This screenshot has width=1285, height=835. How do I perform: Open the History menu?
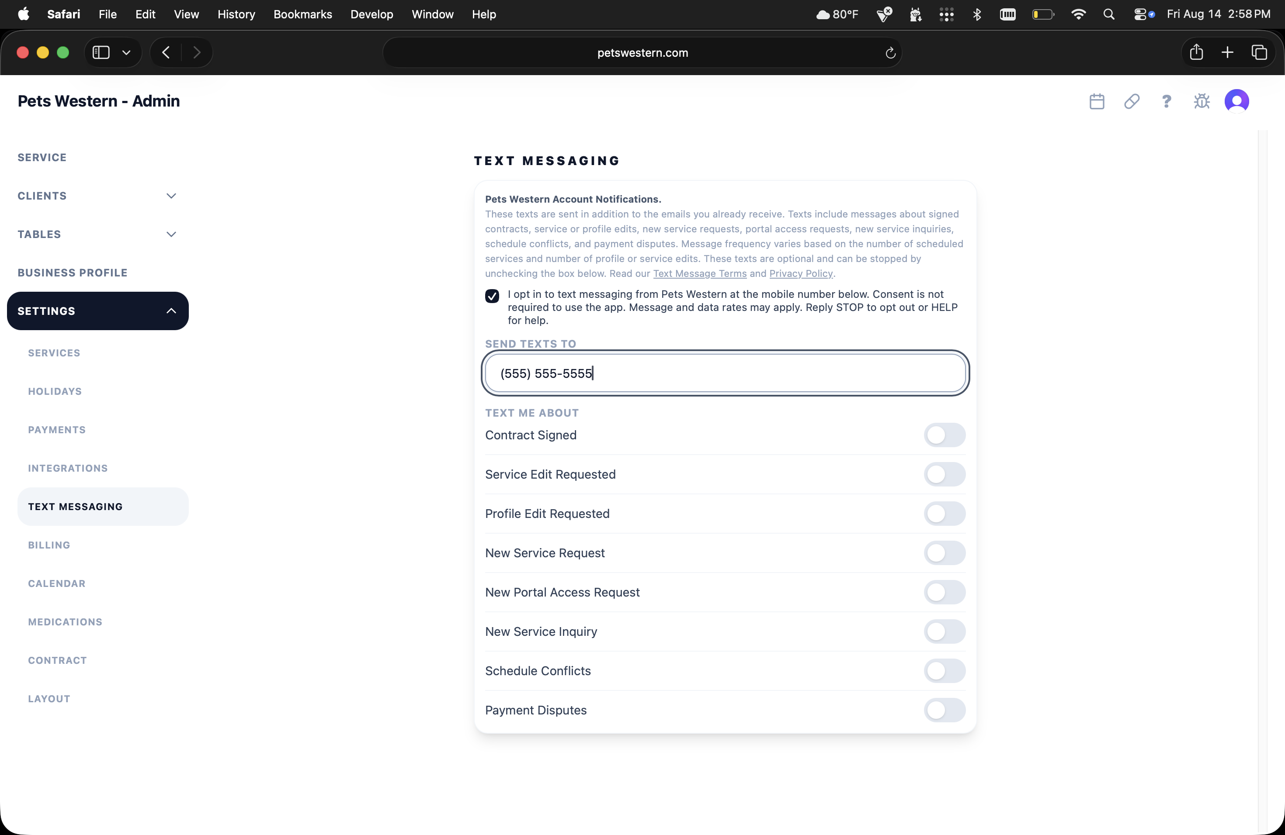tap(236, 14)
